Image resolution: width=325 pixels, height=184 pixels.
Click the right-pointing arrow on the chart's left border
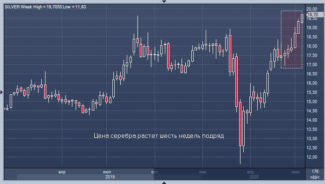(2, 92)
